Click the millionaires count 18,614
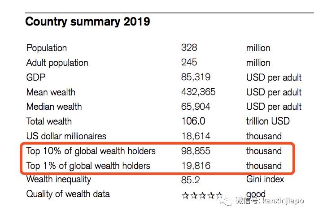This screenshot has width=314, height=215. (x=196, y=136)
